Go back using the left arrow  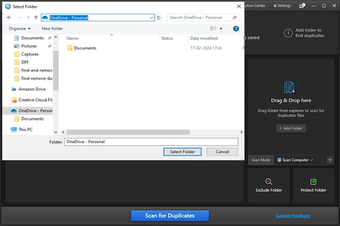[x=9, y=18]
